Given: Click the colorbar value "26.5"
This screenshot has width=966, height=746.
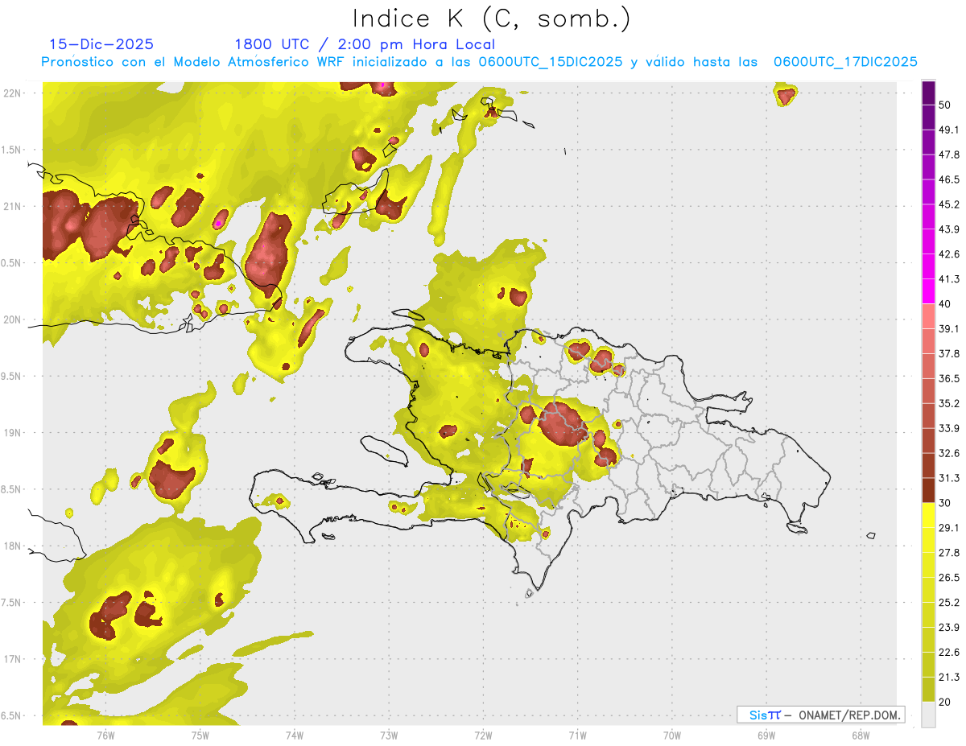Looking at the screenshot, I should click(x=949, y=578).
